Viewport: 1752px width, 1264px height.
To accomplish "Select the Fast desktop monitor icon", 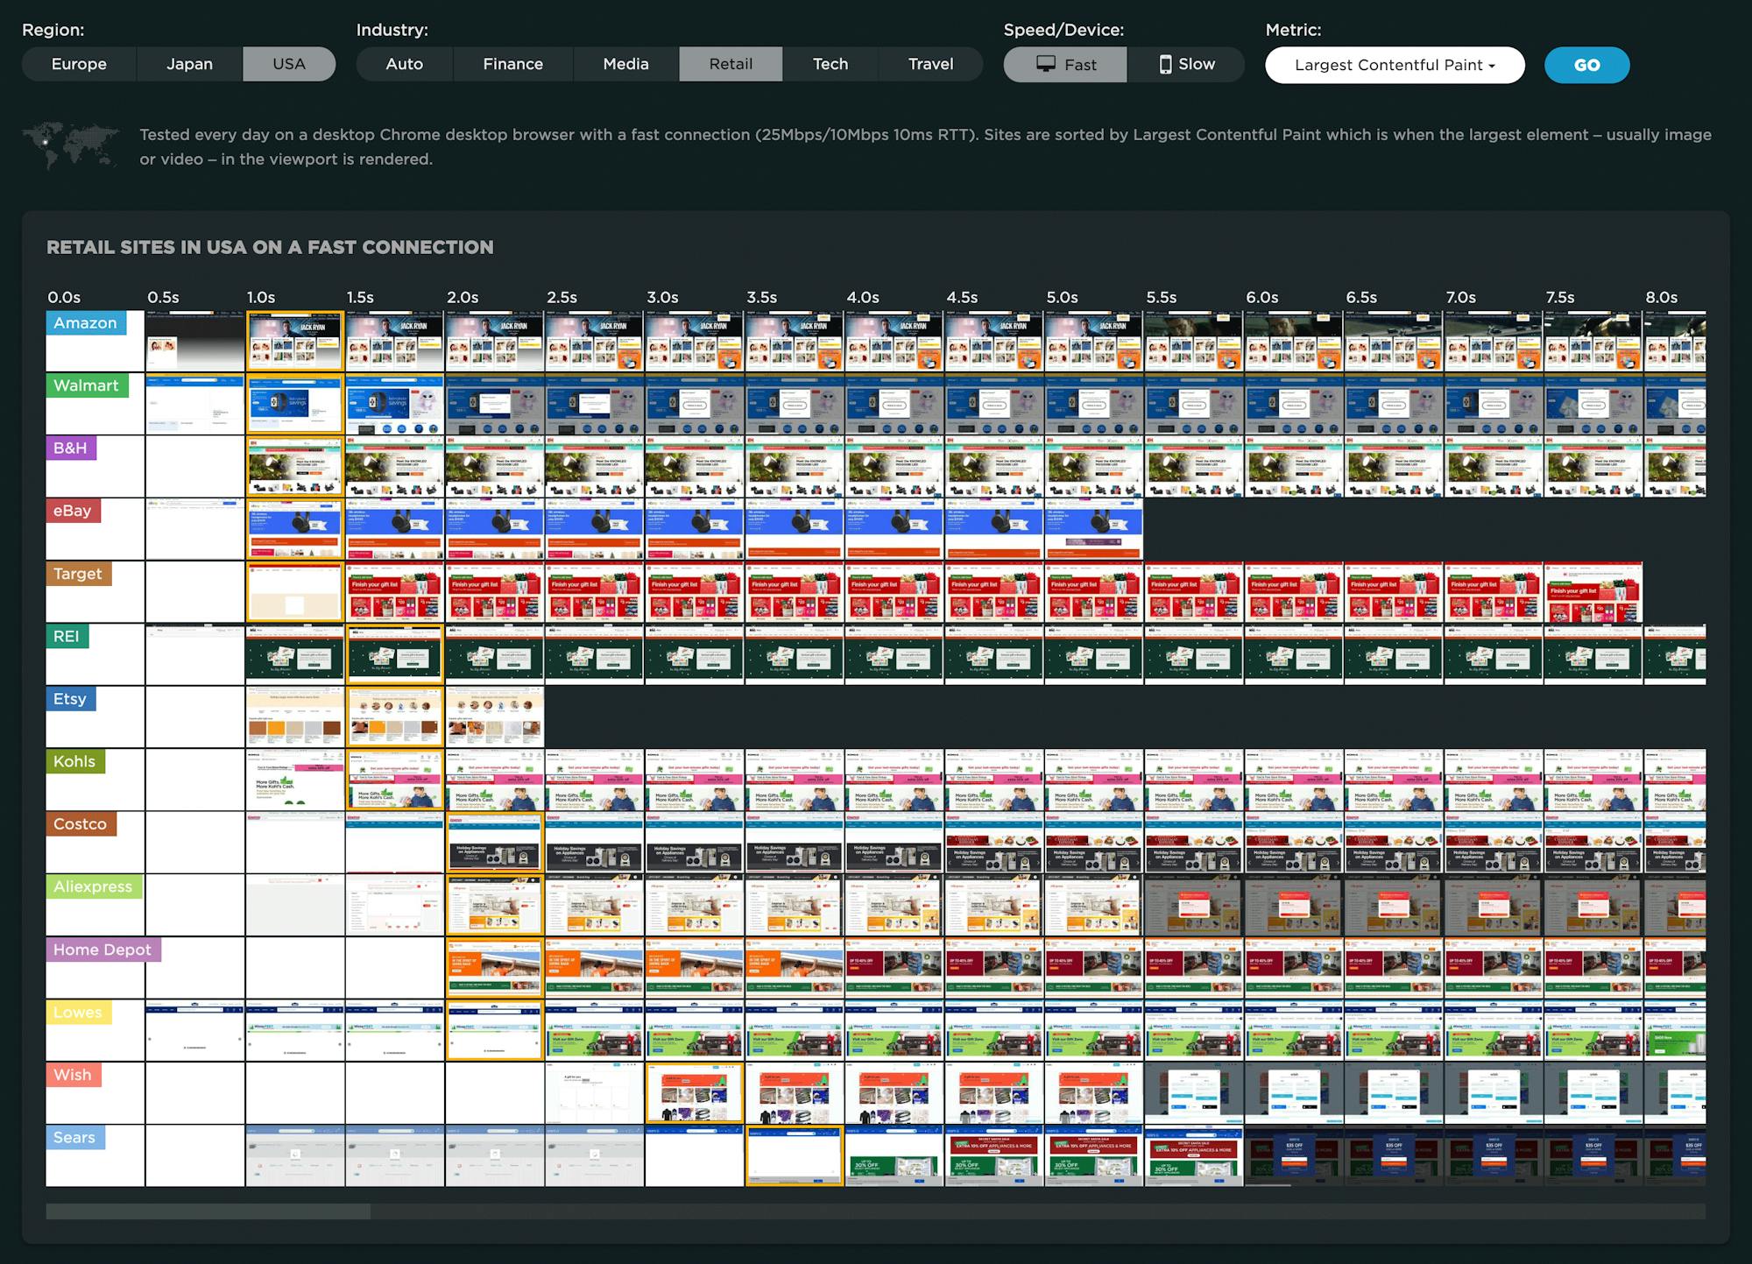I will 1046,64.
